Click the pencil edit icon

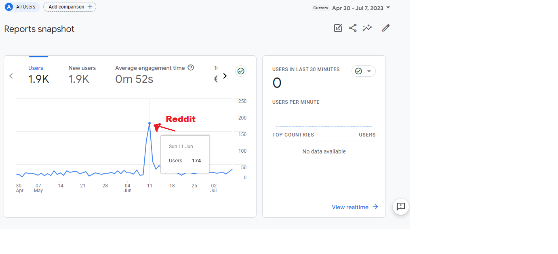(x=386, y=28)
